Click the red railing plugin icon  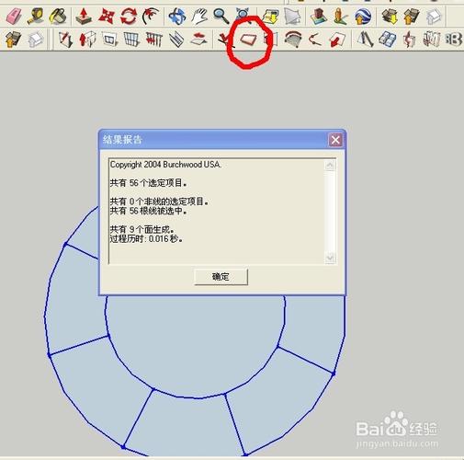(x=154, y=40)
